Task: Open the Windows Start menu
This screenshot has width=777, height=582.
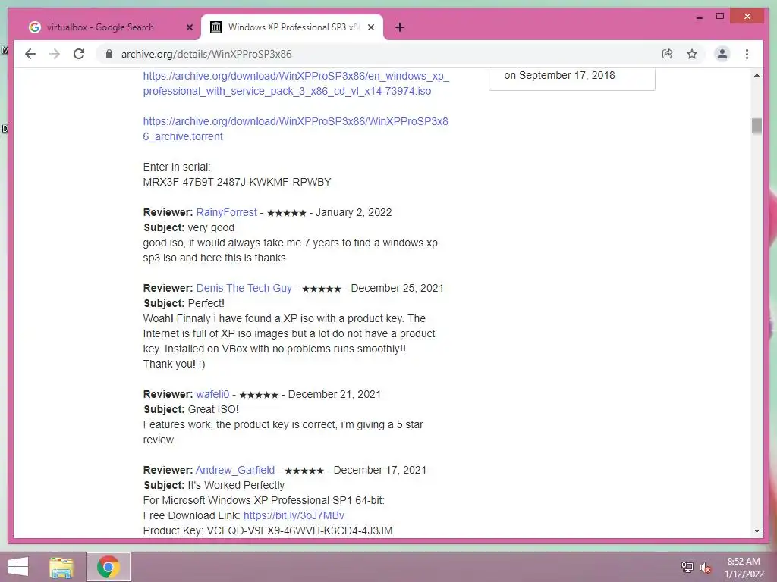Action: coord(18,567)
